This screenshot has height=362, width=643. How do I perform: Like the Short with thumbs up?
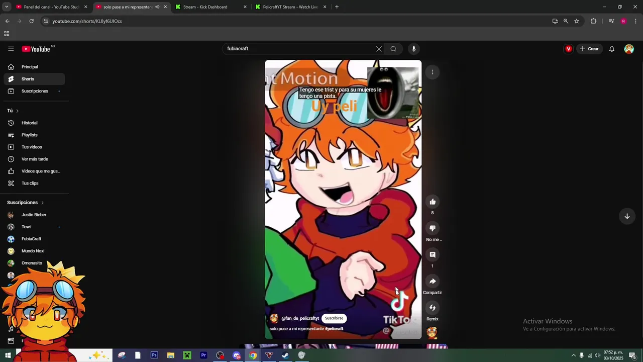432,202
